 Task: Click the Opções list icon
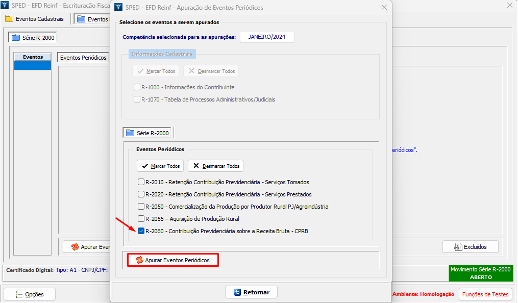coord(19,294)
